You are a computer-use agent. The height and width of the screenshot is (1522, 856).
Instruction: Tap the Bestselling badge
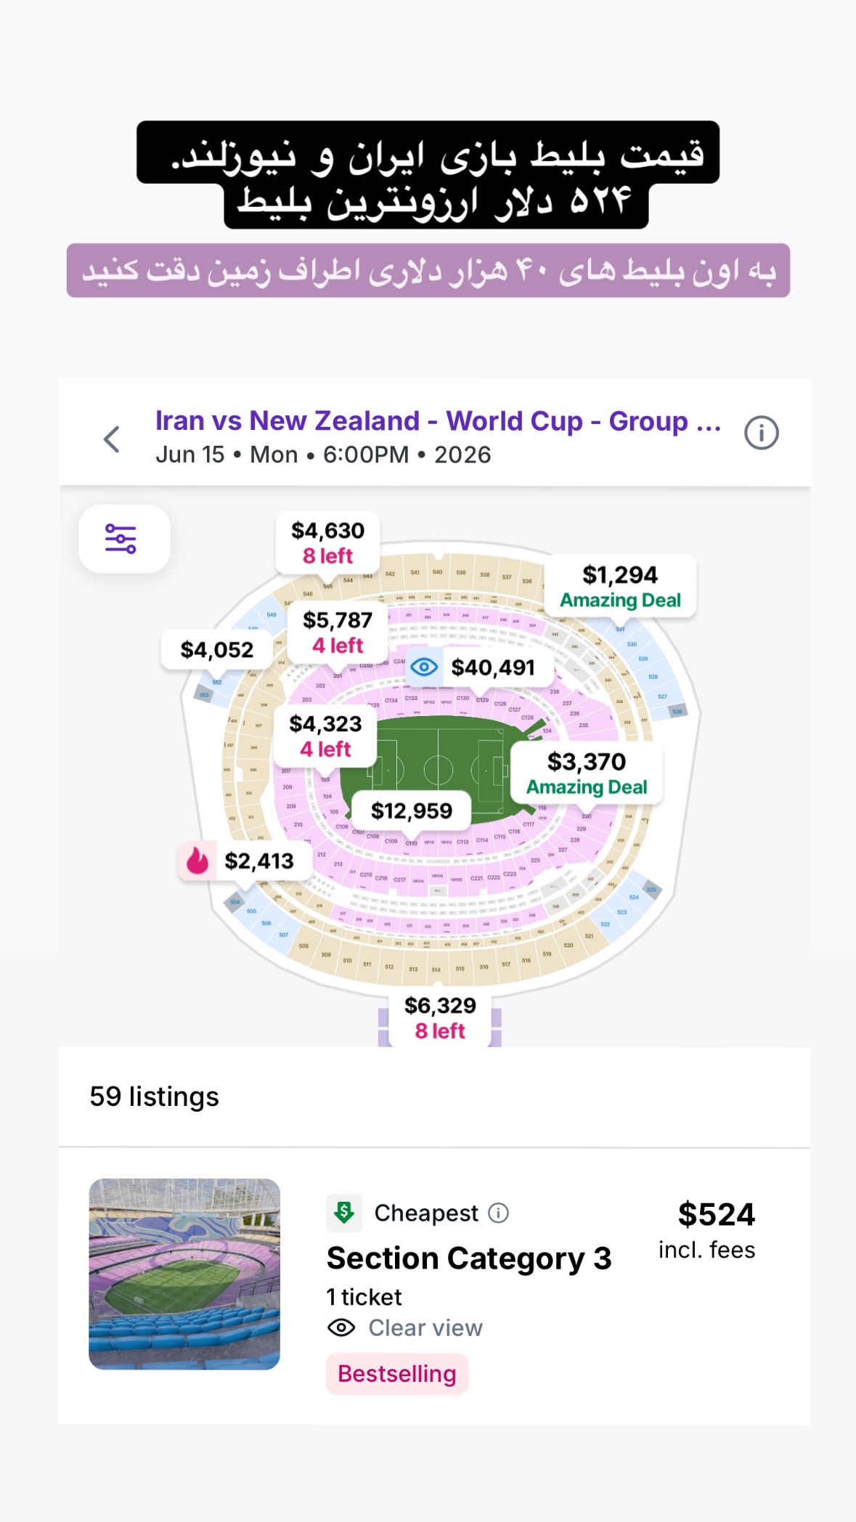[x=397, y=1374]
